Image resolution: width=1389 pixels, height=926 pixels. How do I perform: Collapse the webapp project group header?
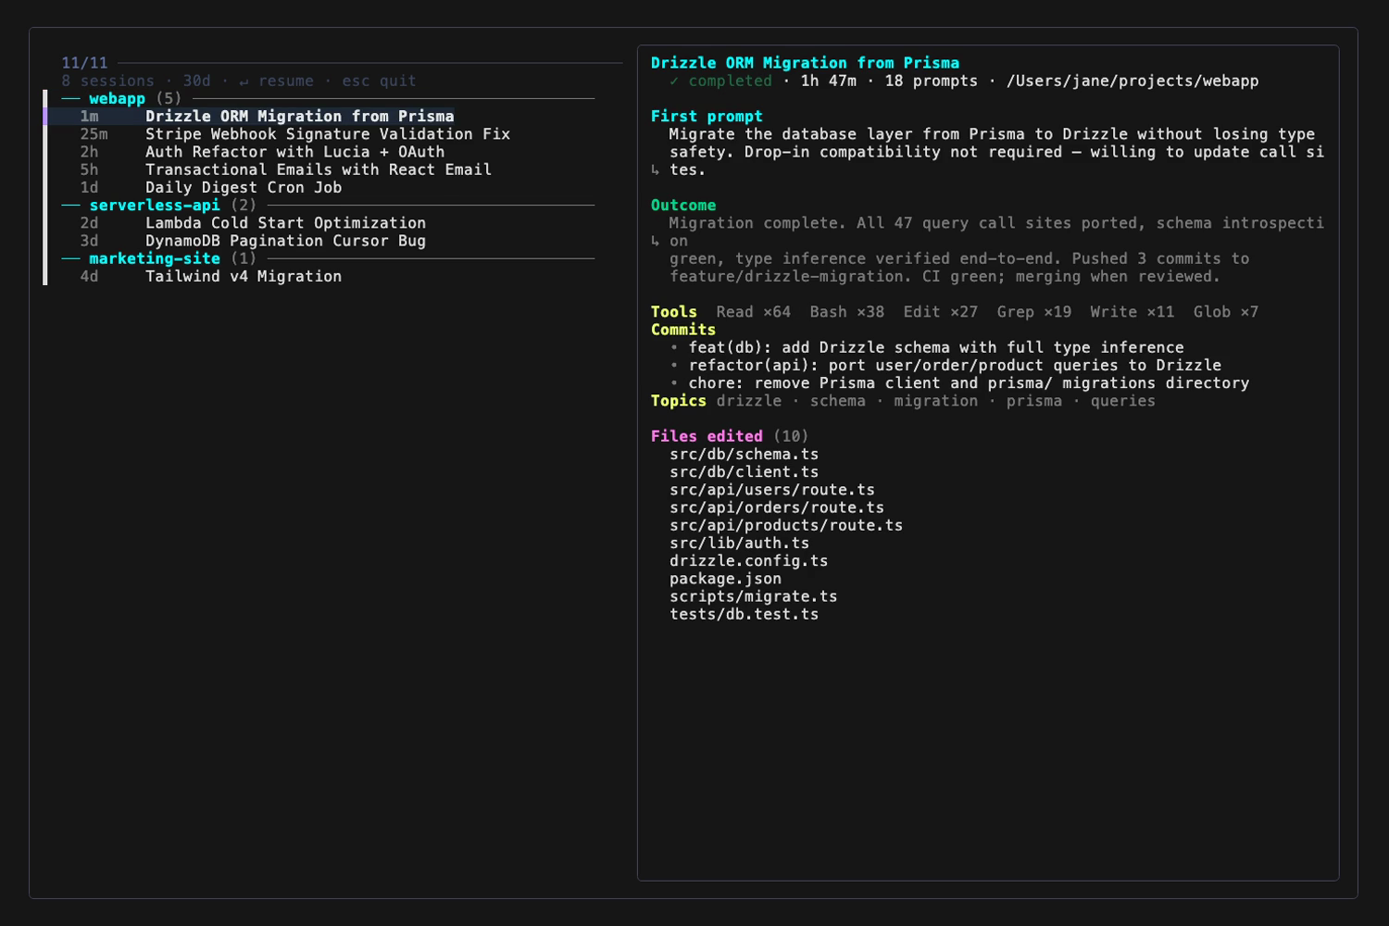(328, 98)
